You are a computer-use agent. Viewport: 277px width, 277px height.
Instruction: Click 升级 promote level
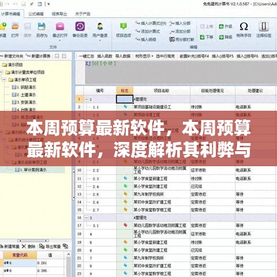[226, 27]
